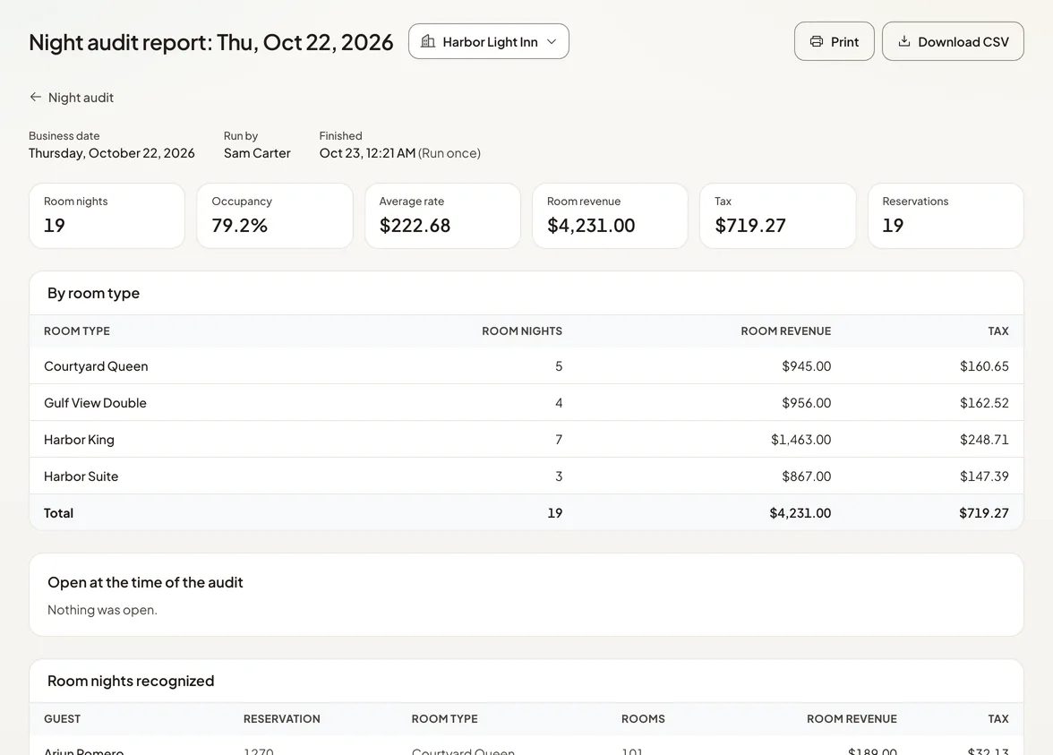
Task: Click the business date 'Thursday, October 22, 2026'
Action: point(111,153)
